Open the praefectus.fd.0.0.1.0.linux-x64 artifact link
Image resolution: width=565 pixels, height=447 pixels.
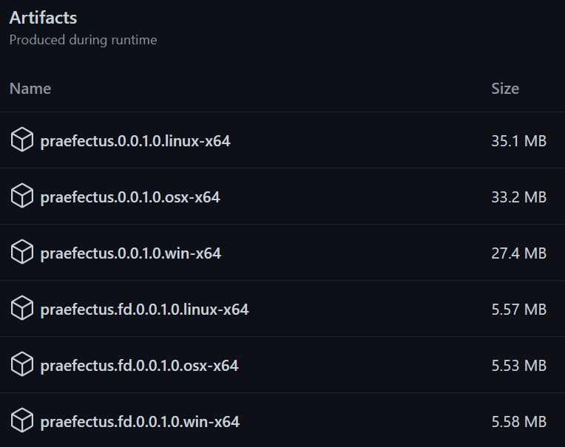(x=144, y=309)
